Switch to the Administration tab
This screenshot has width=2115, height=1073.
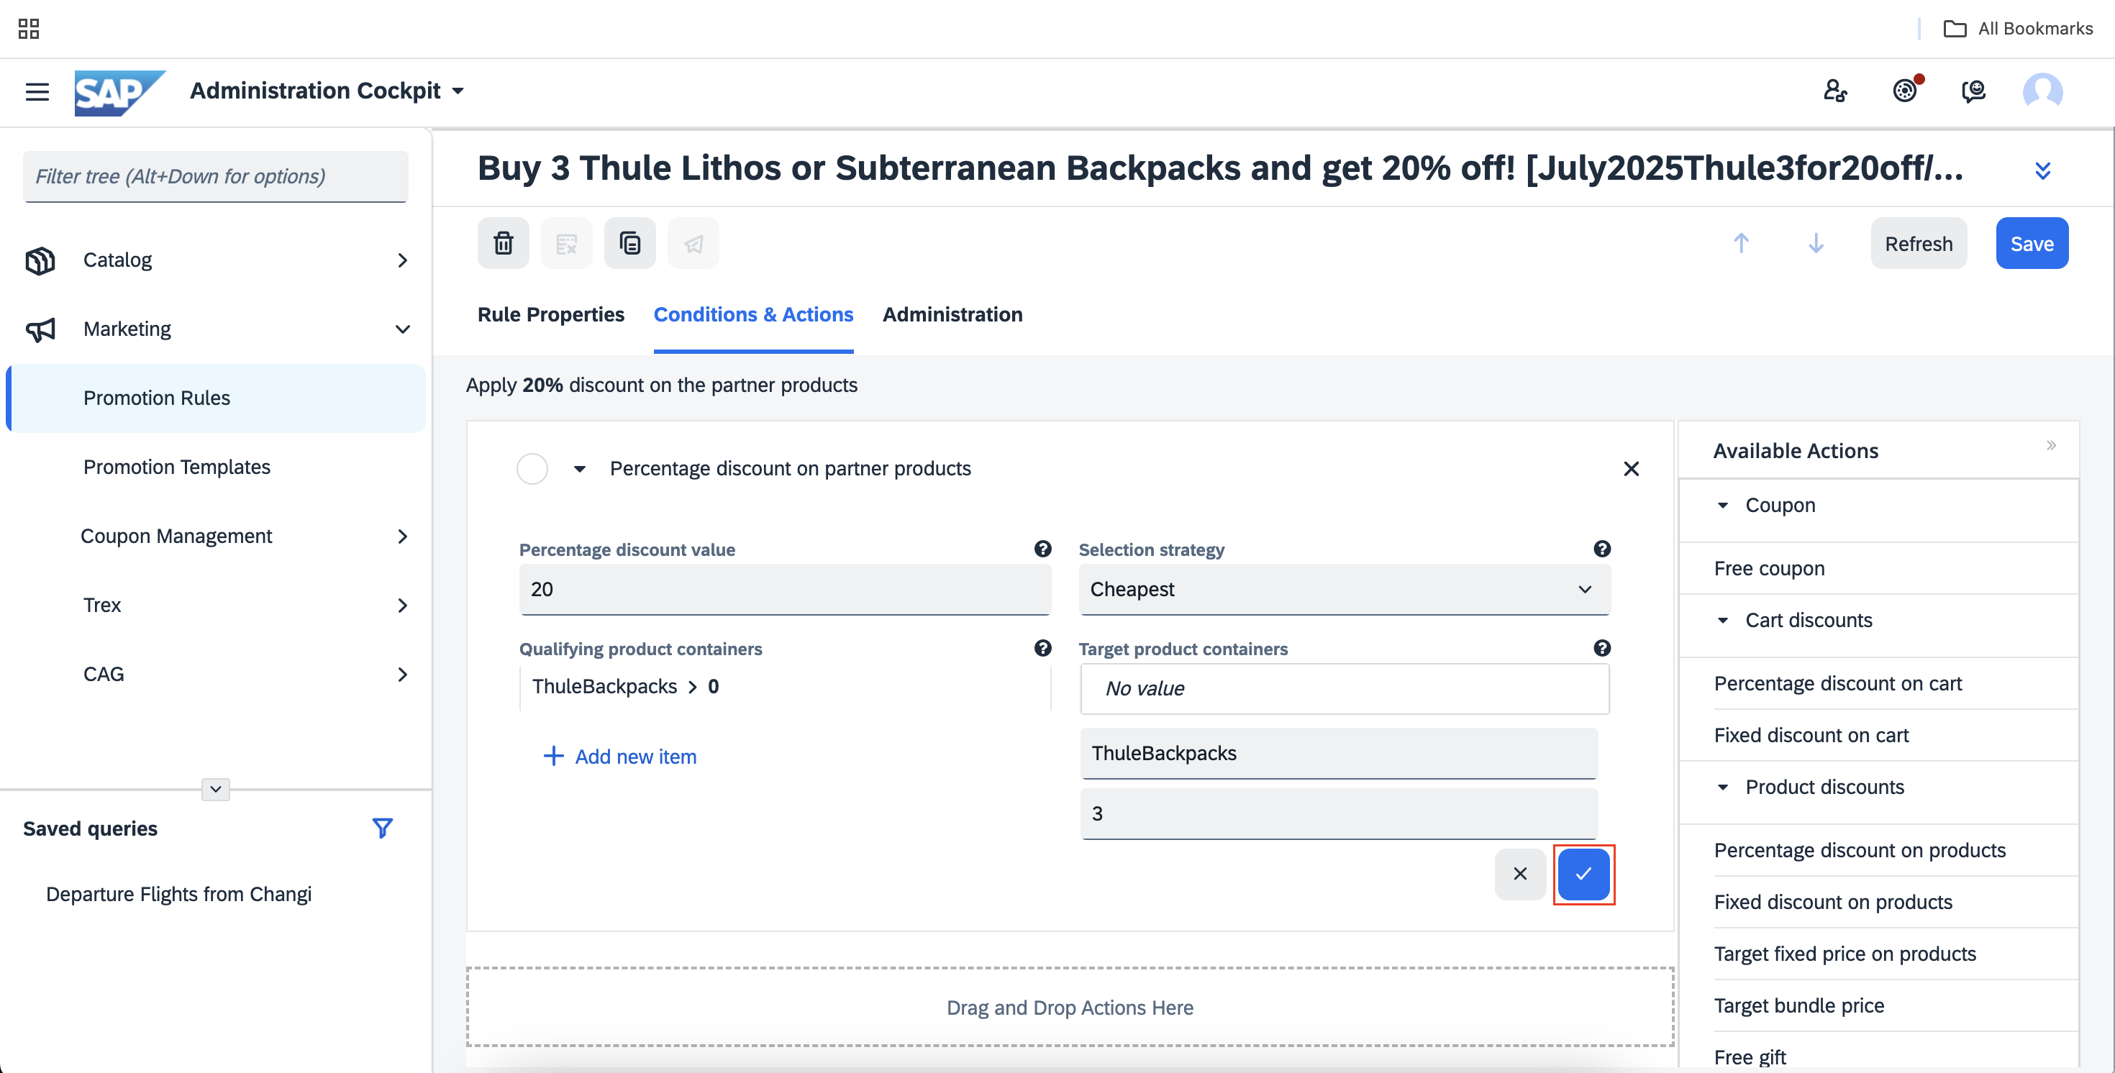point(952,314)
